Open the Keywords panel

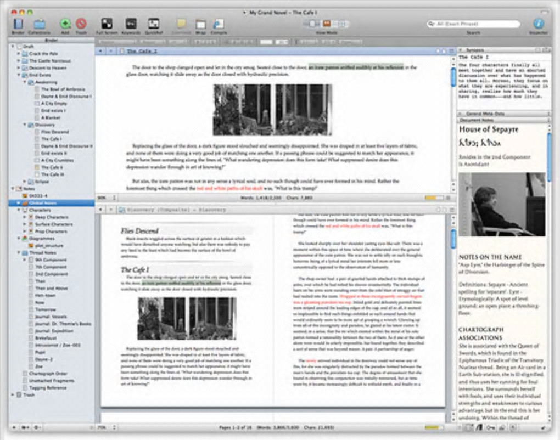131,24
